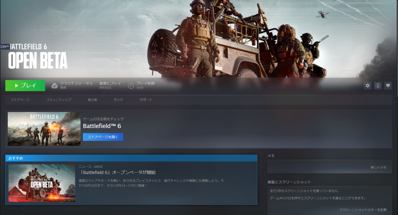Screen dimensions: 398x215
Task: Open Battlefield 6 full game thumbnail
Action: pos(44,129)
